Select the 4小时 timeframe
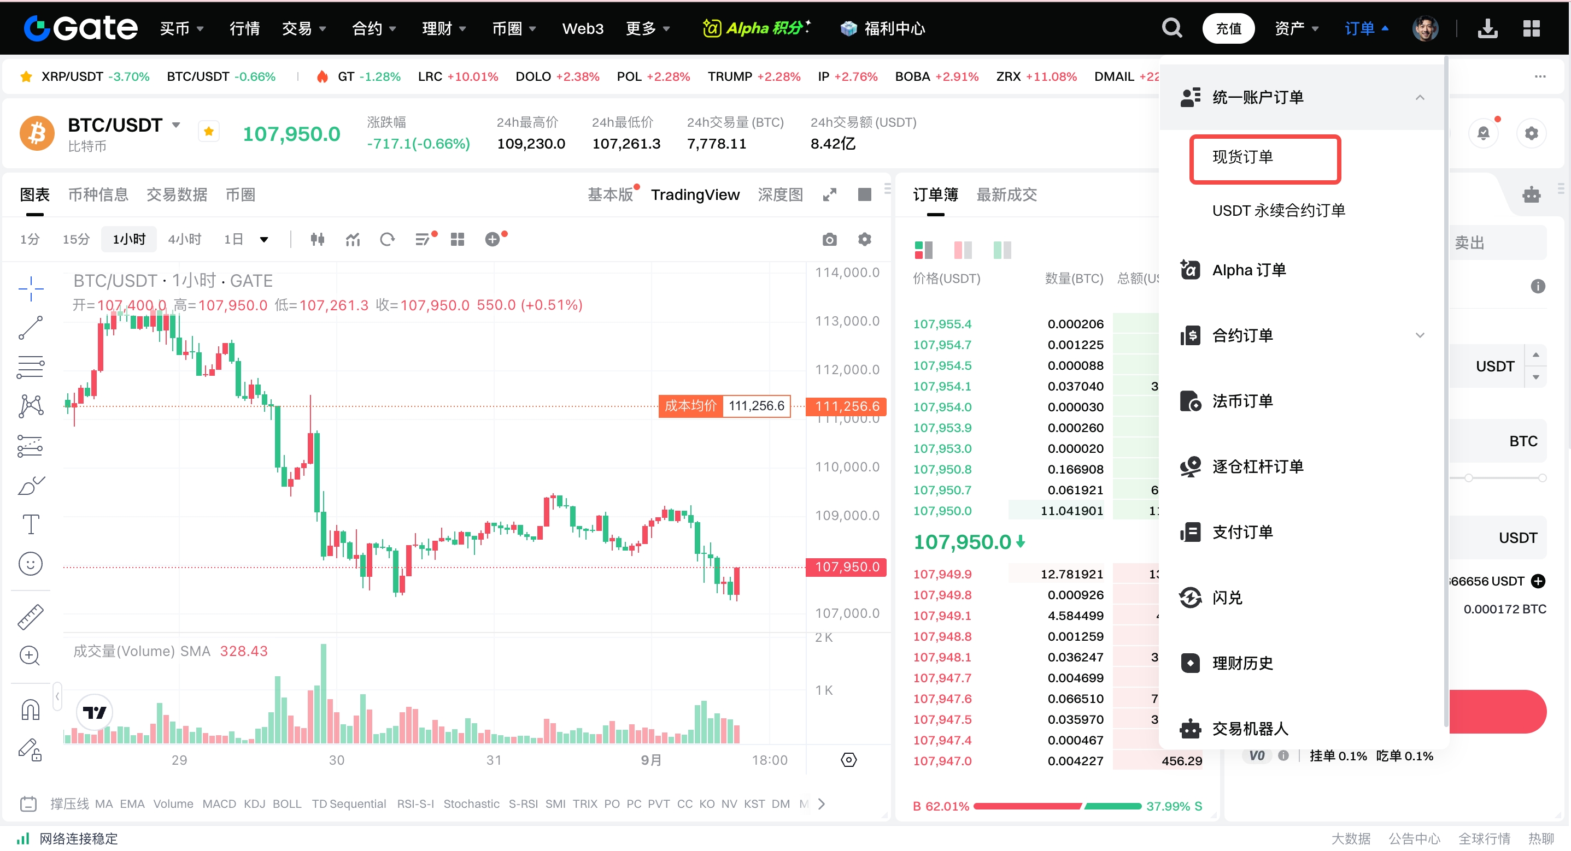 coord(184,240)
